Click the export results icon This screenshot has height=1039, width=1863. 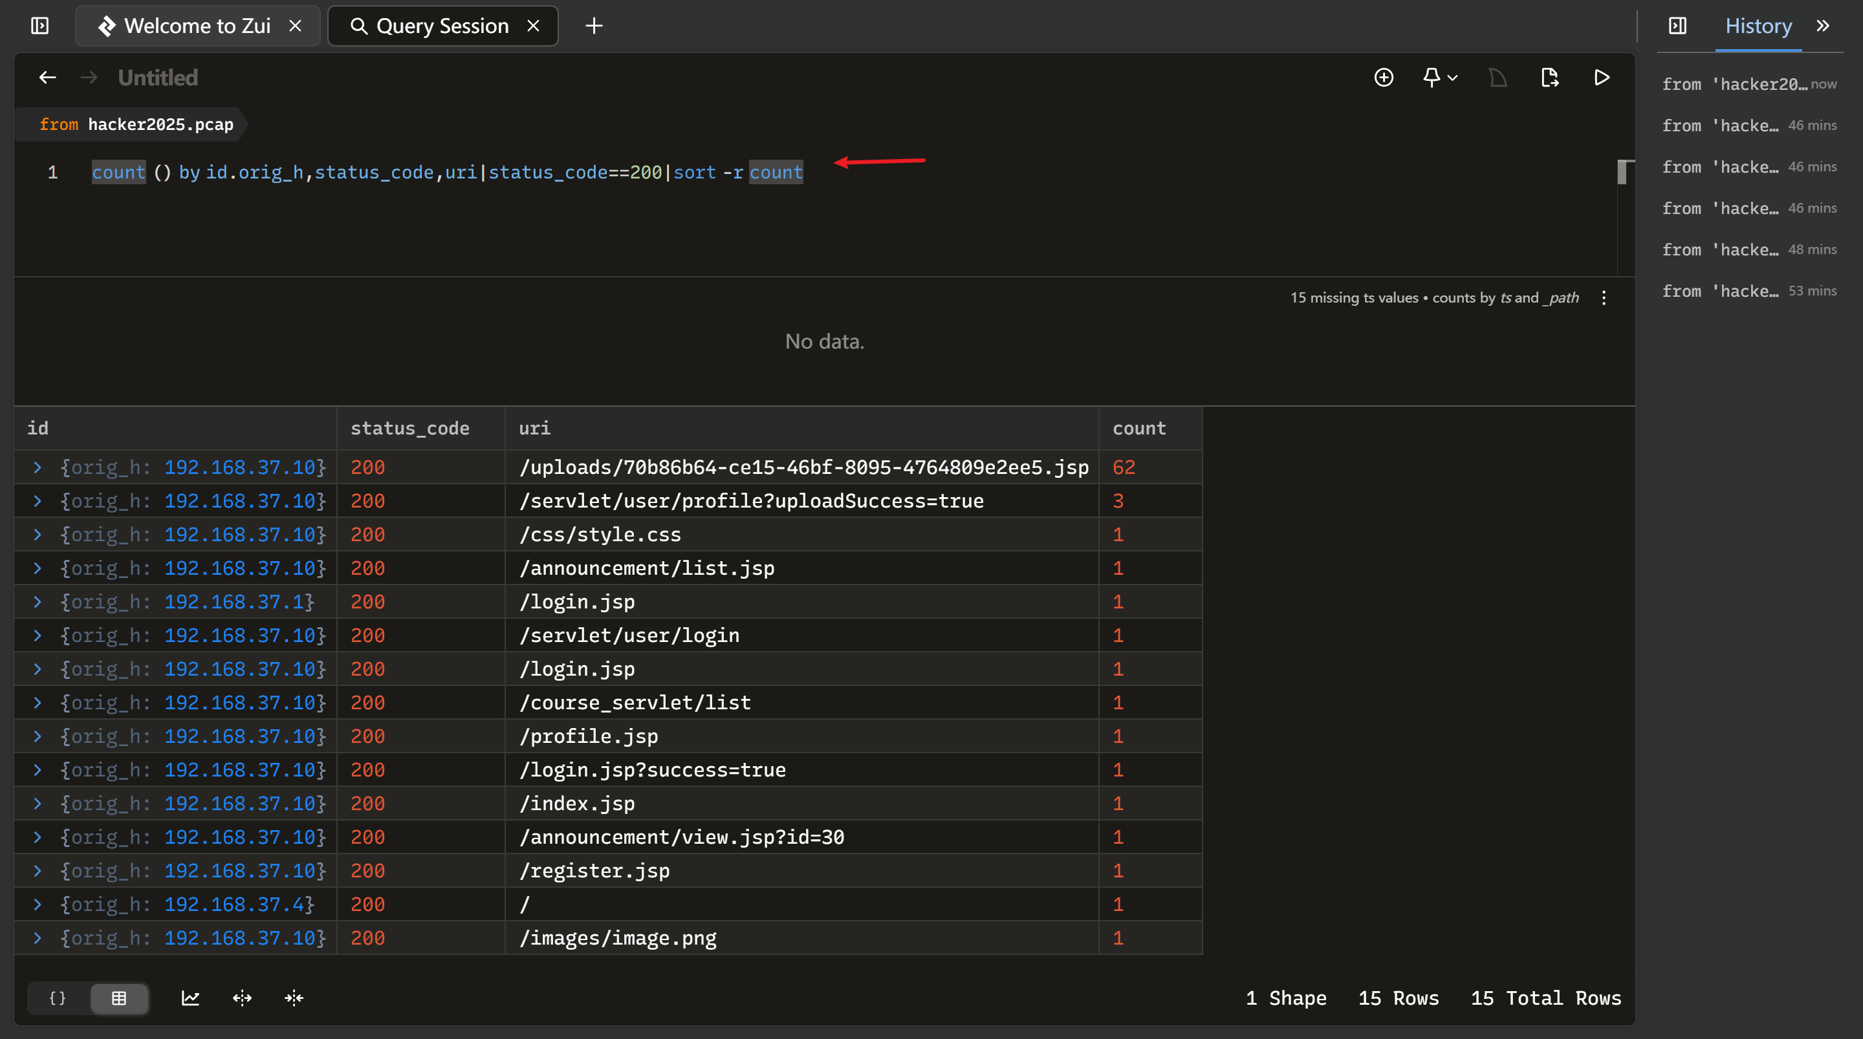(x=1549, y=78)
